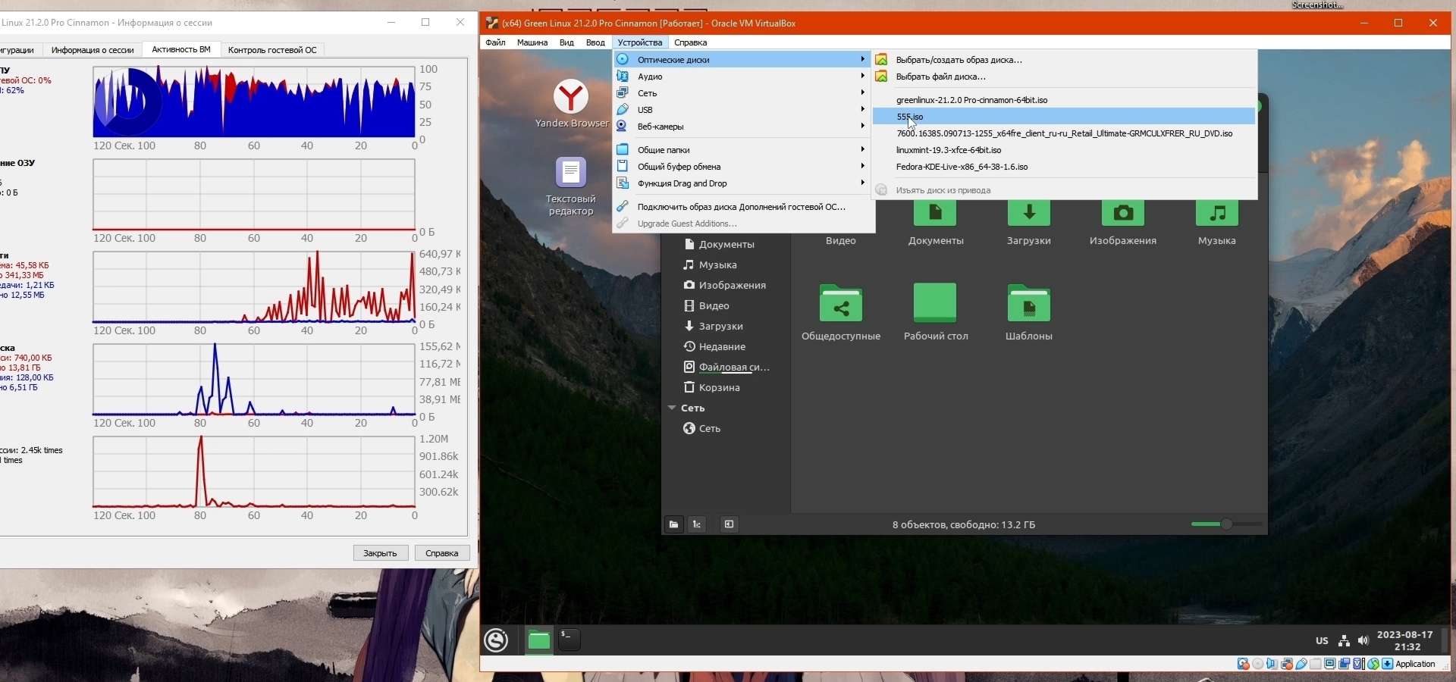
Task: Open the Cinnamon start menu button
Action: click(x=497, y=640)
